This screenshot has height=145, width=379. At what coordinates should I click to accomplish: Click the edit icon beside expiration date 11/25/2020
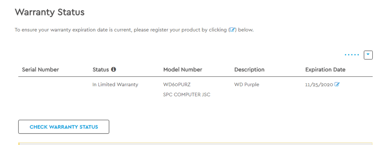[x=337, y=84]
